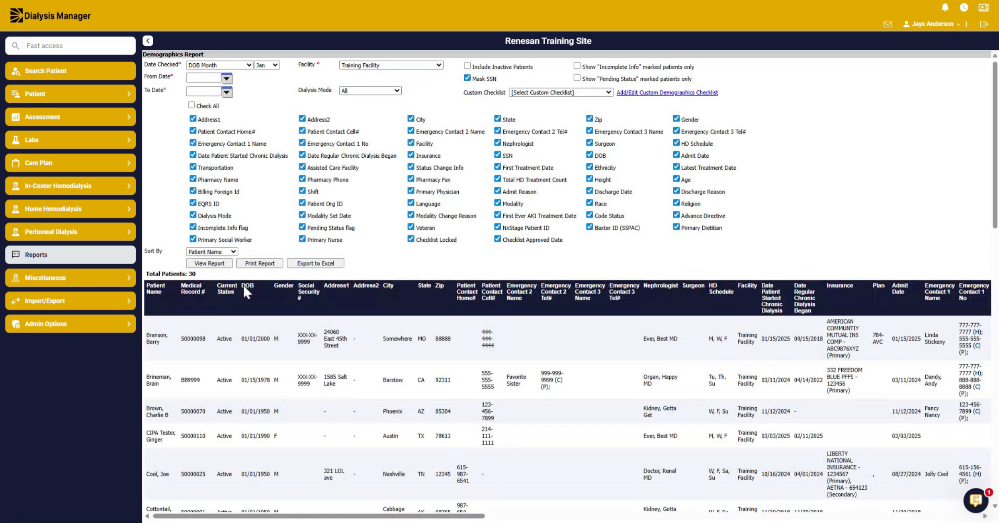The width and height of the screenshot is (999, 523).
Task: Open the Facility Training Facility dropdown
Action: 391,65
